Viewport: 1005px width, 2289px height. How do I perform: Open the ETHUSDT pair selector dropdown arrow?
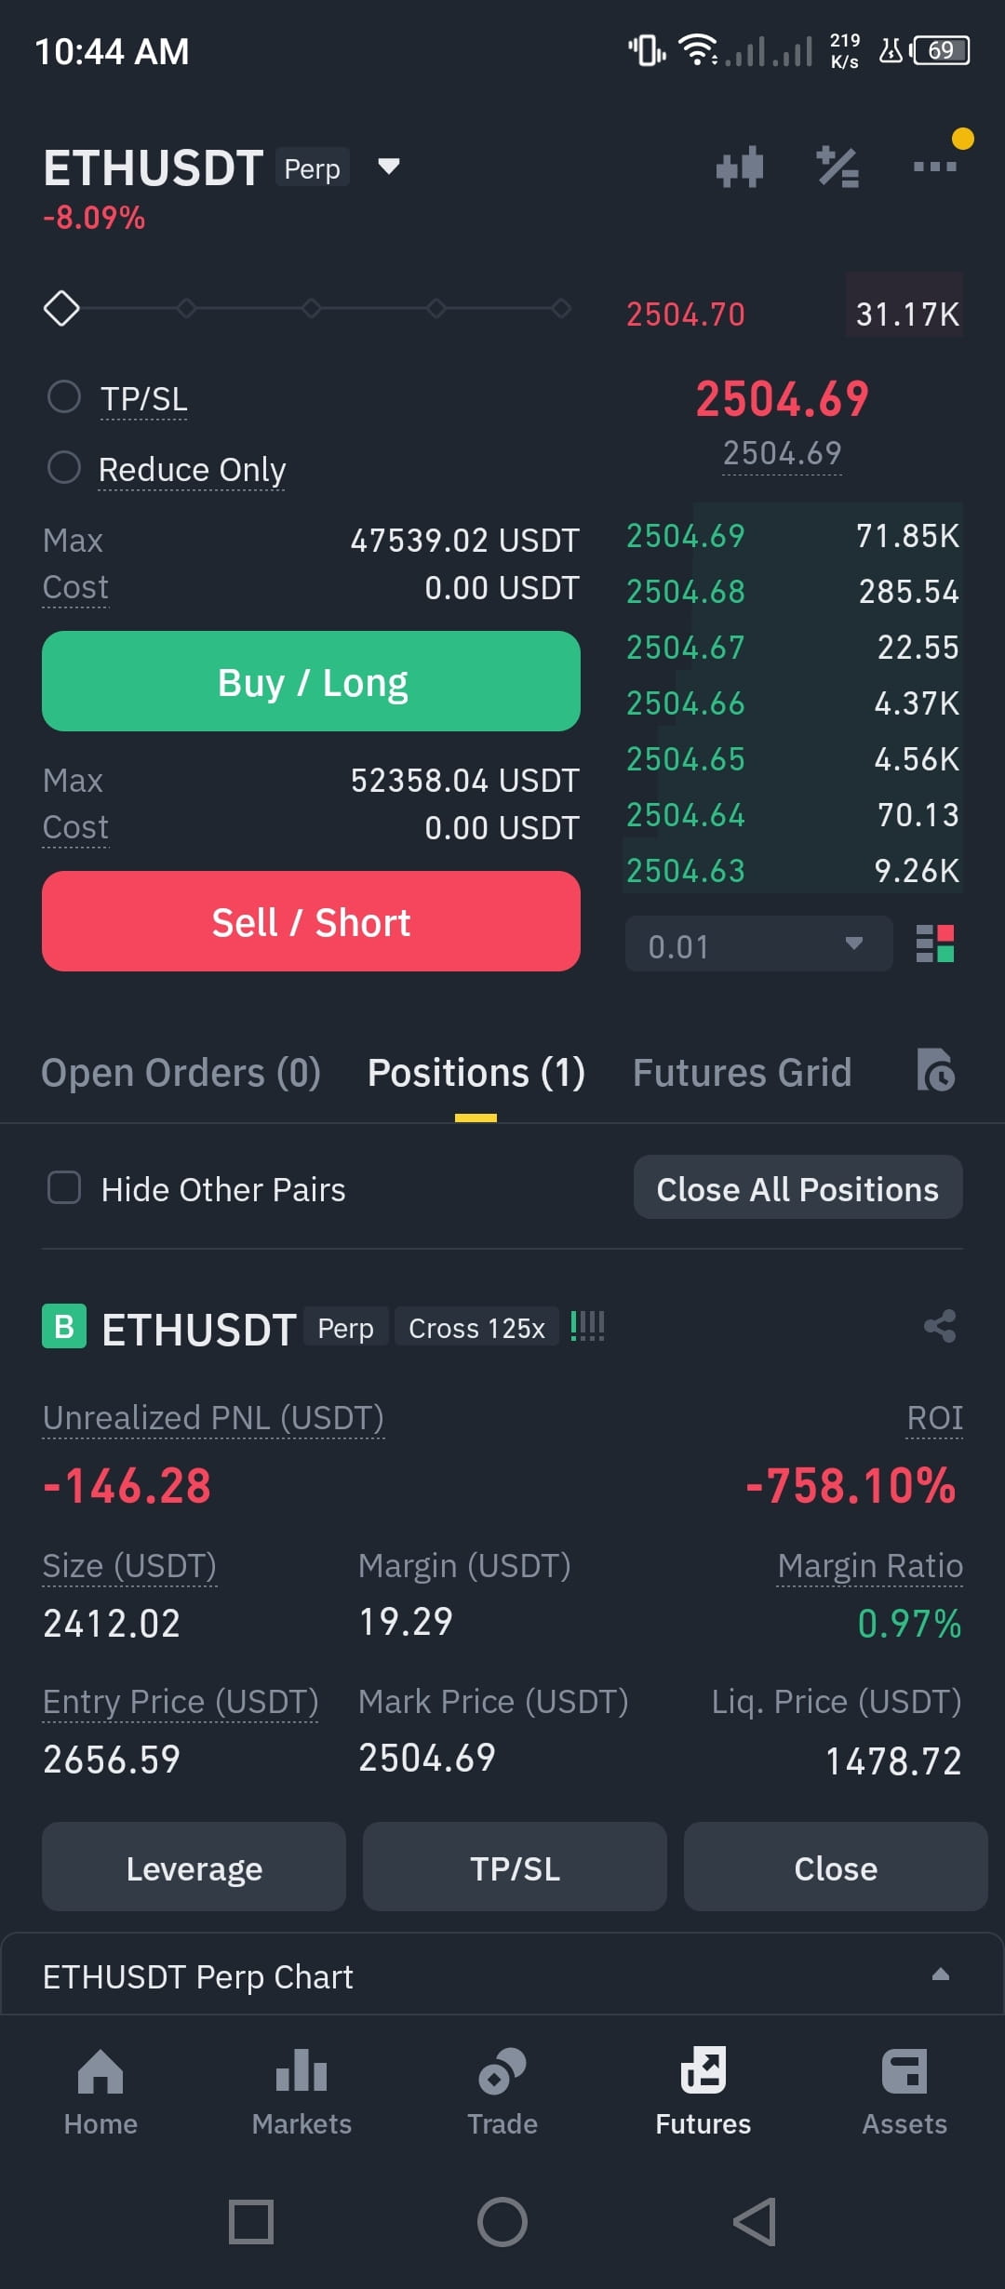coord(388,167)
